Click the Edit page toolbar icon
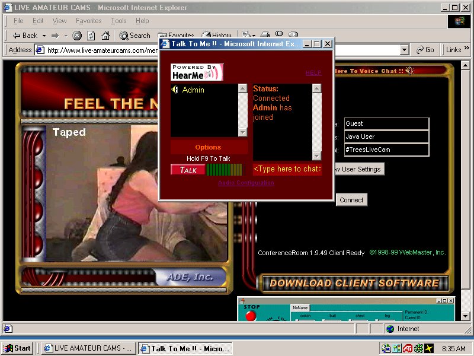The height and width of the screenshot is (356, 474). pos(279,34)
